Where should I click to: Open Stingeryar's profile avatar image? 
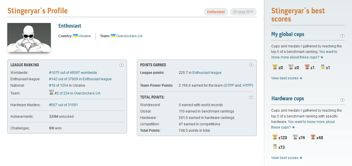[29, 38]
